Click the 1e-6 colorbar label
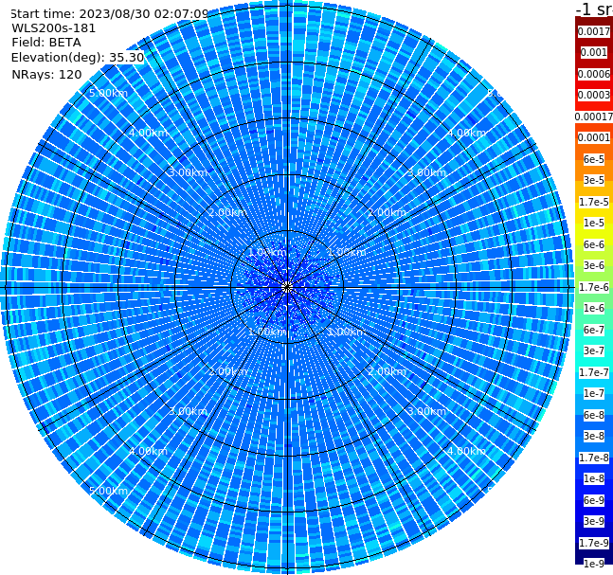Image resolution: width=613 pixels, height=575 pixels. pos(594,308)
